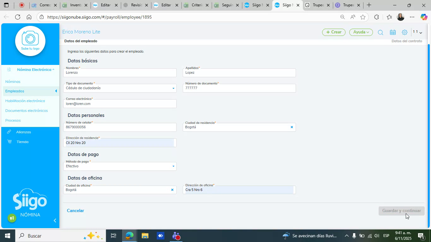Switch to the Criterios browser tab

[x=196, y=5]
